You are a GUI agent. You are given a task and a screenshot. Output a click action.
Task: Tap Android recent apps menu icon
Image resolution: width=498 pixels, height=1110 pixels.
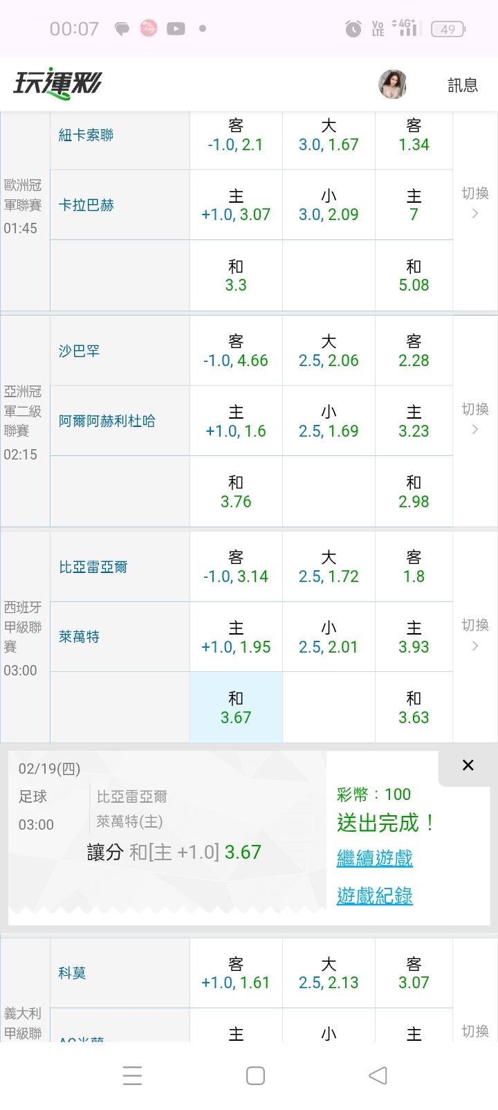tap(132, 1075)
